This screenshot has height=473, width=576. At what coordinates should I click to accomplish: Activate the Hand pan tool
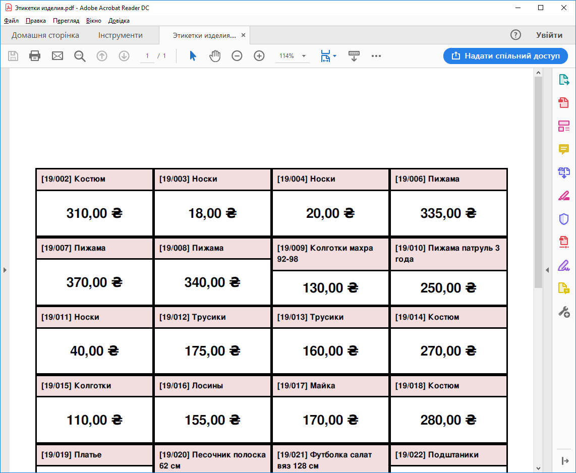pos(215,56)
